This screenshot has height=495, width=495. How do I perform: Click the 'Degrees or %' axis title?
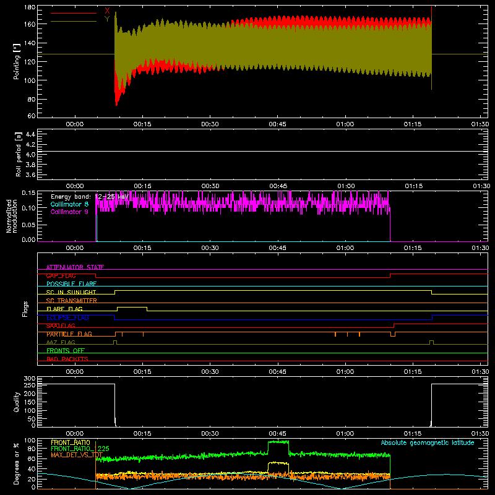pos(17,463)
